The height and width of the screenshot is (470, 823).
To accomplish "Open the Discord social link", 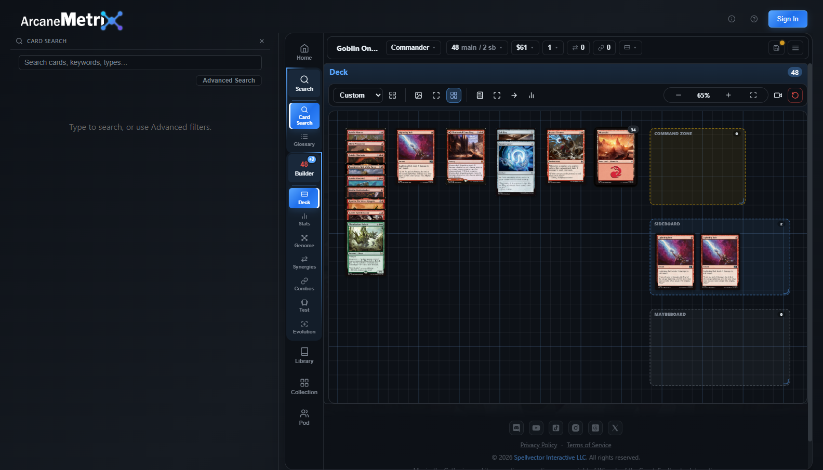I will pos(516,428).
